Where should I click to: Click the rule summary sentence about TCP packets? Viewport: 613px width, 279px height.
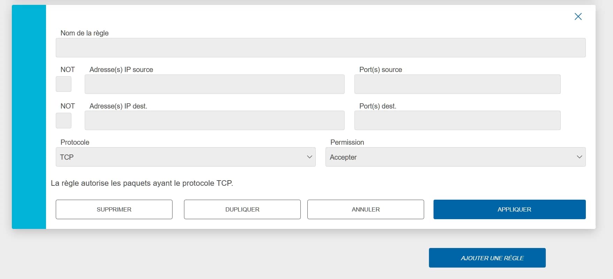(142, 183)
